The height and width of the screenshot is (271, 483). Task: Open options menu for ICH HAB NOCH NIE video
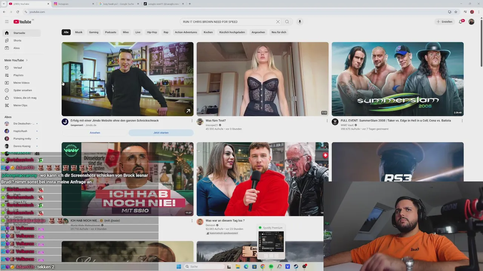pyautogui.click(x=192, y=221)
